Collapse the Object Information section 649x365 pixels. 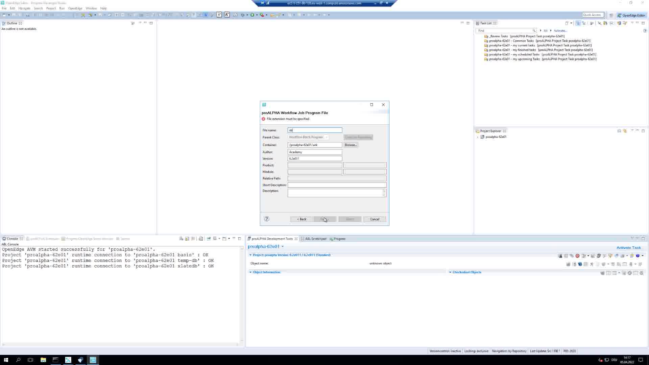[x=250, y=272]
